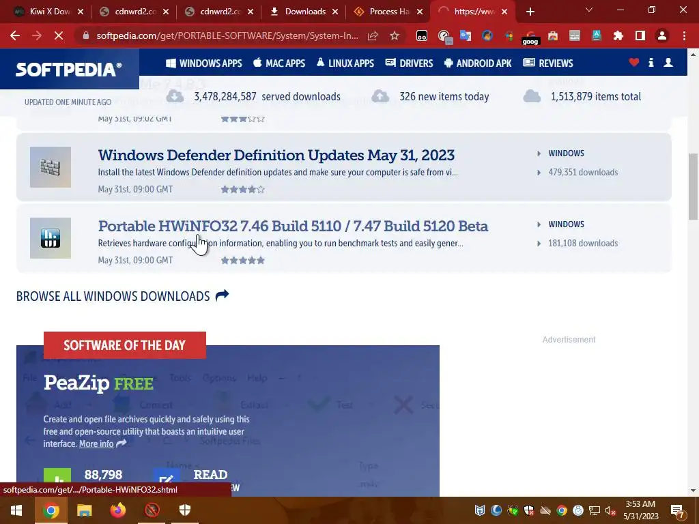699x524 pixels.
Task: Open the Drivers menu
Action: click(410, 63)
